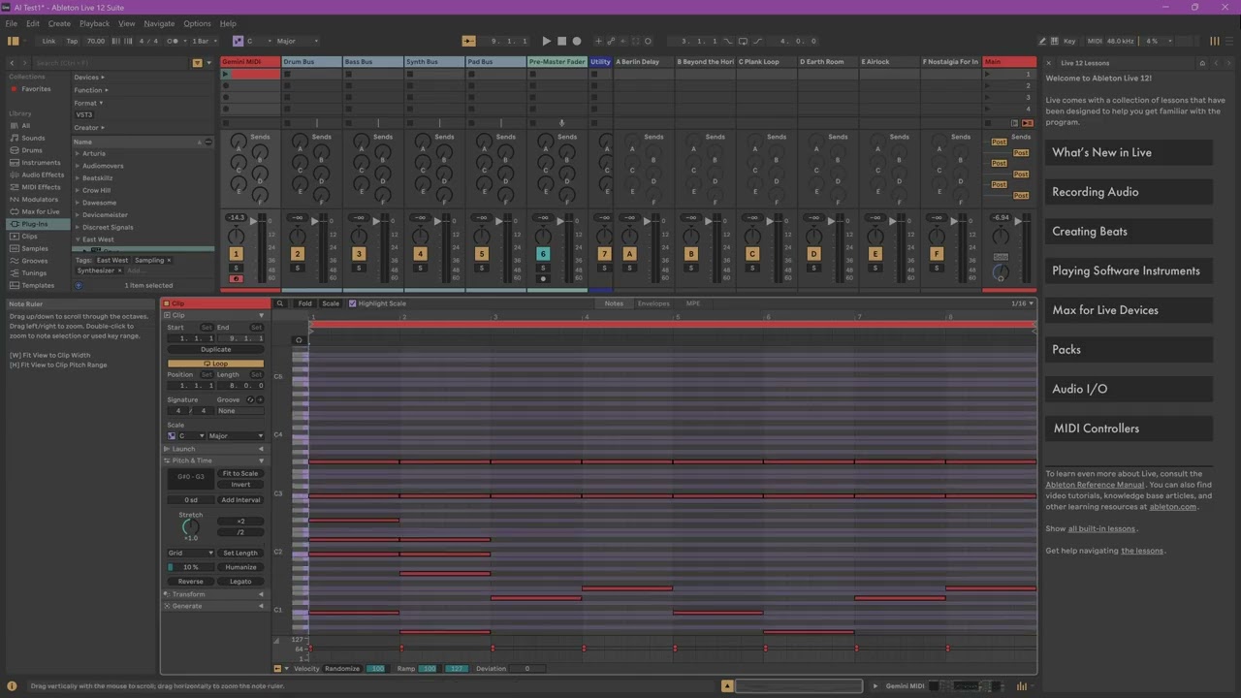Open the Ableton Reference Manual link
This screenshot has height=698, width=1241.
tap(1095, 485)
